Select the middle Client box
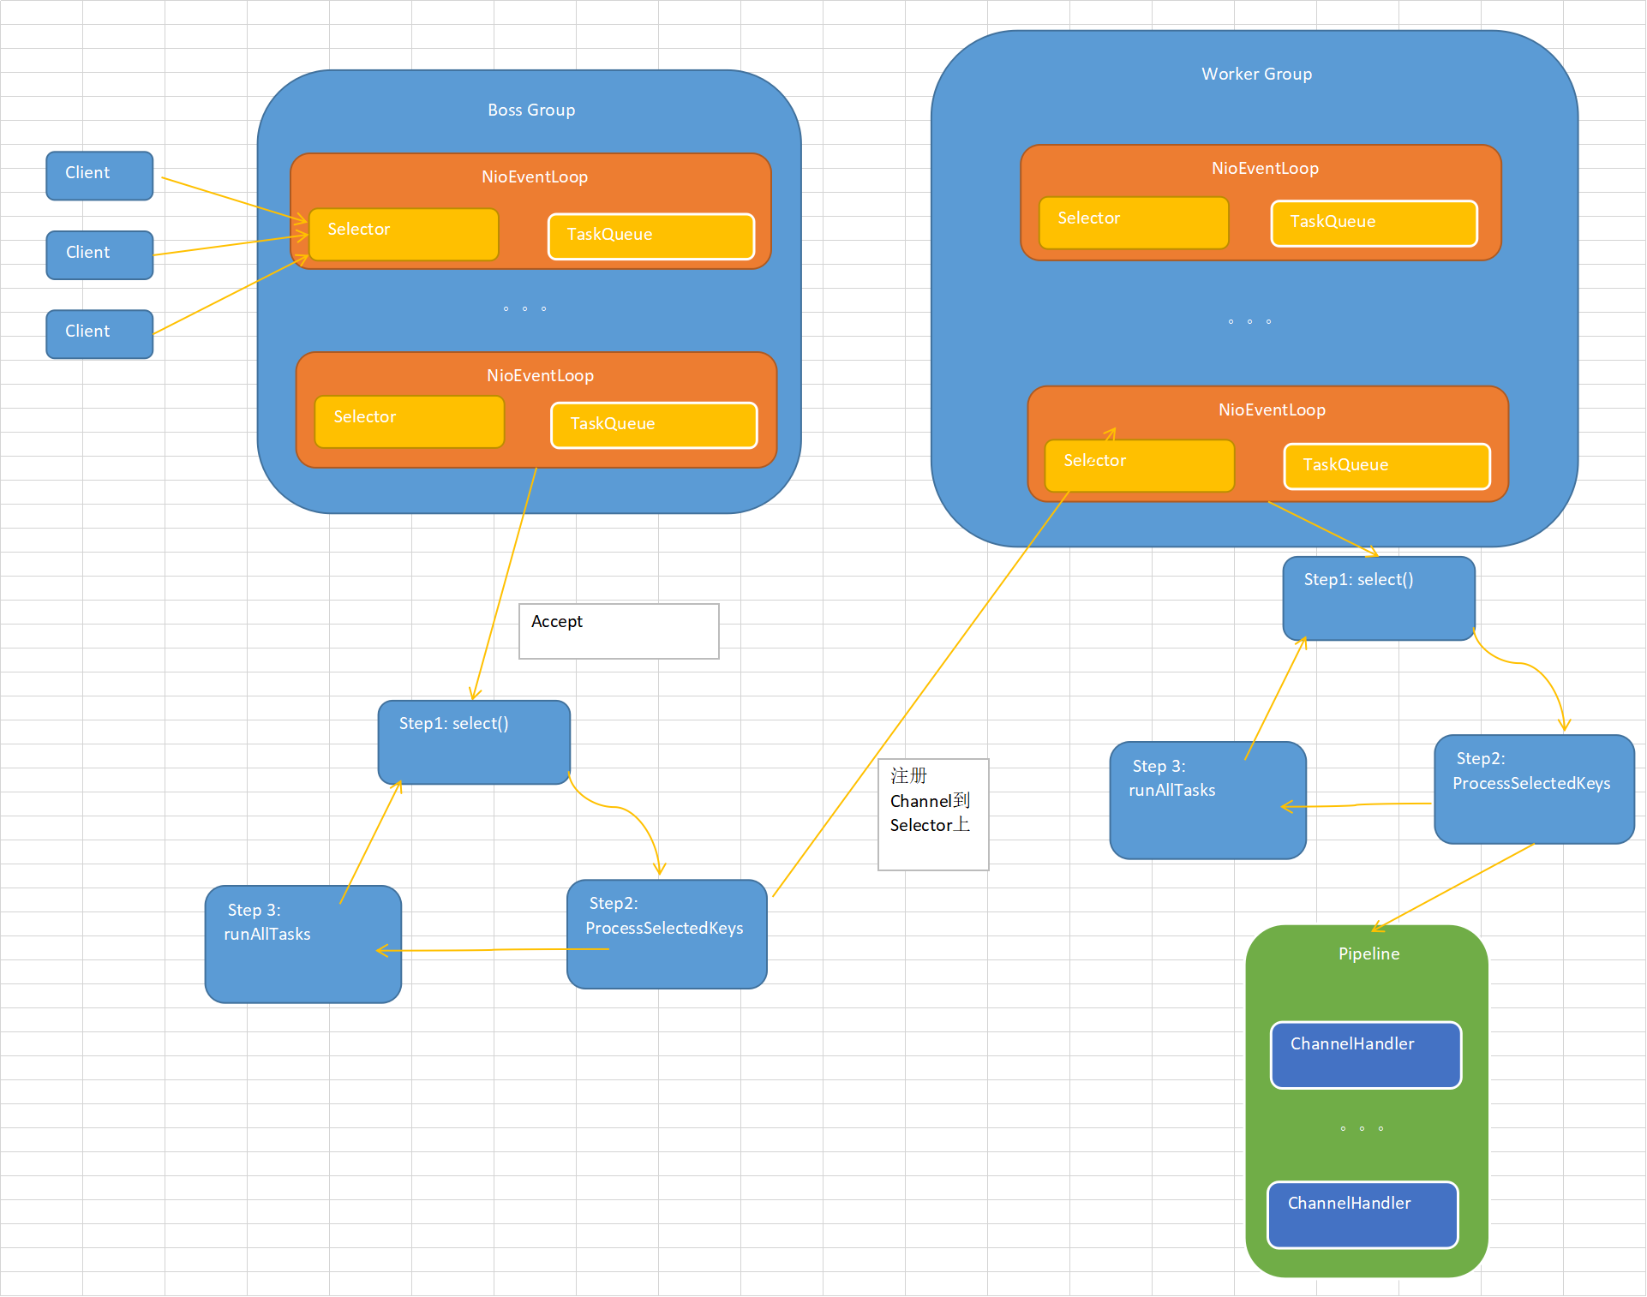This screenshot has height=1297, width=1647. (x=99, y=255)
